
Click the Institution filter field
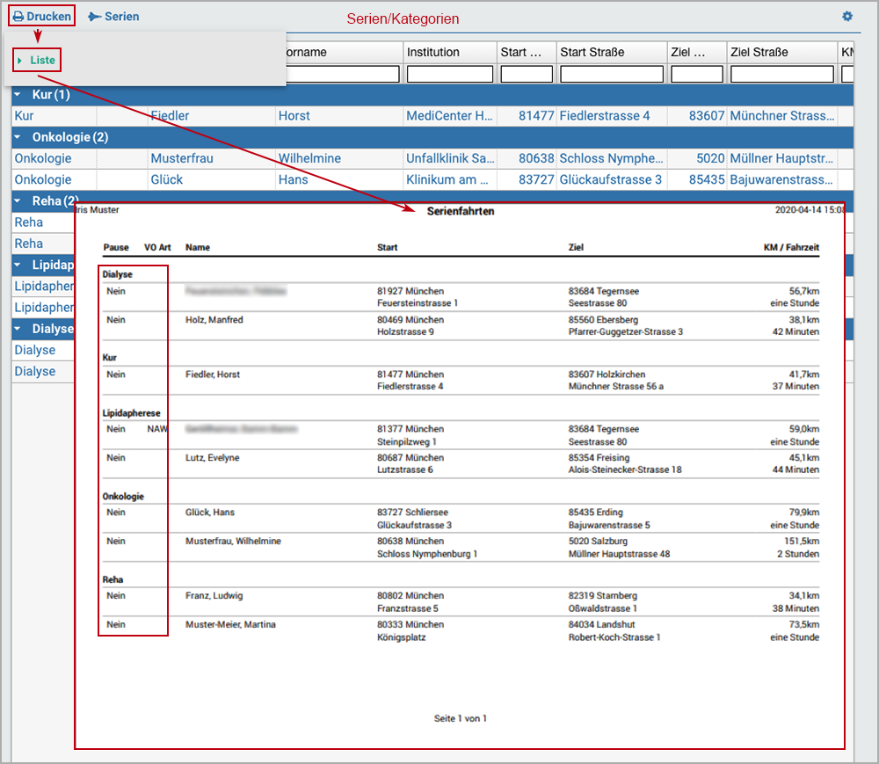click(449, 75)
